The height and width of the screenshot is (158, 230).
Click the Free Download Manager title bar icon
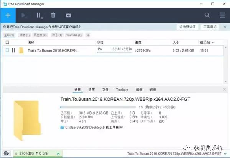[5, 4]
